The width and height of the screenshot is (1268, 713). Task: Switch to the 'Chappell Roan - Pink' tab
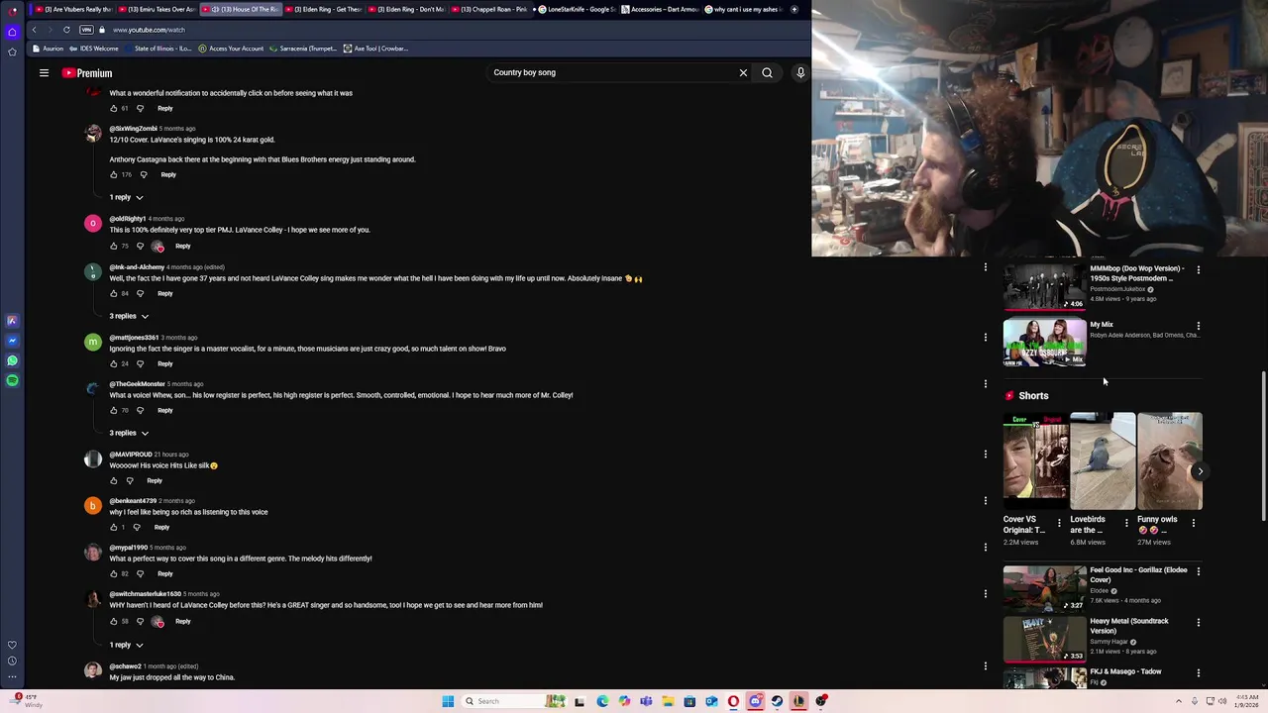tap(492, 9)
